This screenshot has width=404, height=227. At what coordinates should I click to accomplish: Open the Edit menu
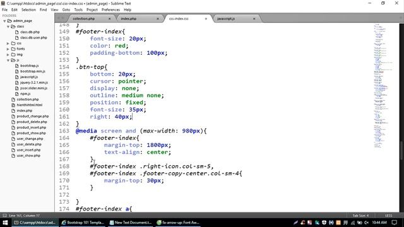click(14, 10)
